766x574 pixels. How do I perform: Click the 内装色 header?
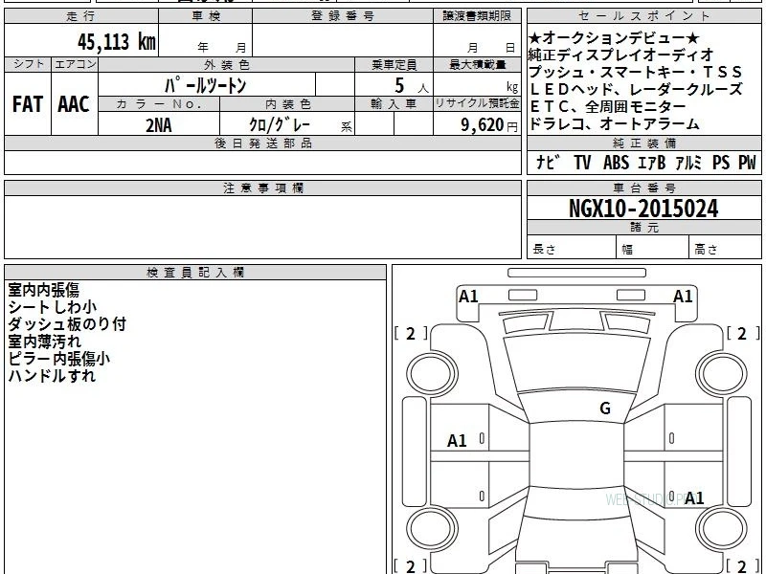pyautogui.click(x=287, y=104)
